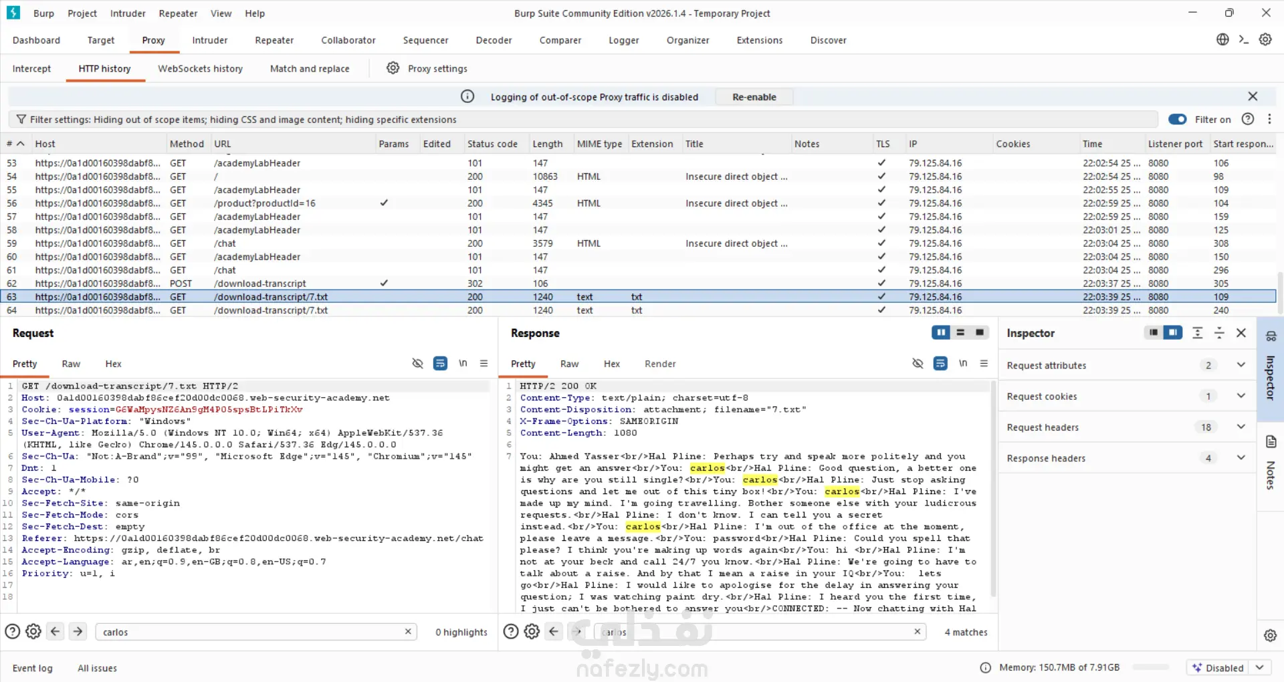The image size is (1284, 682).
Task: Click the Response panel vertical scrollbar
Action: pyautogui.click(x=993, y=488)
